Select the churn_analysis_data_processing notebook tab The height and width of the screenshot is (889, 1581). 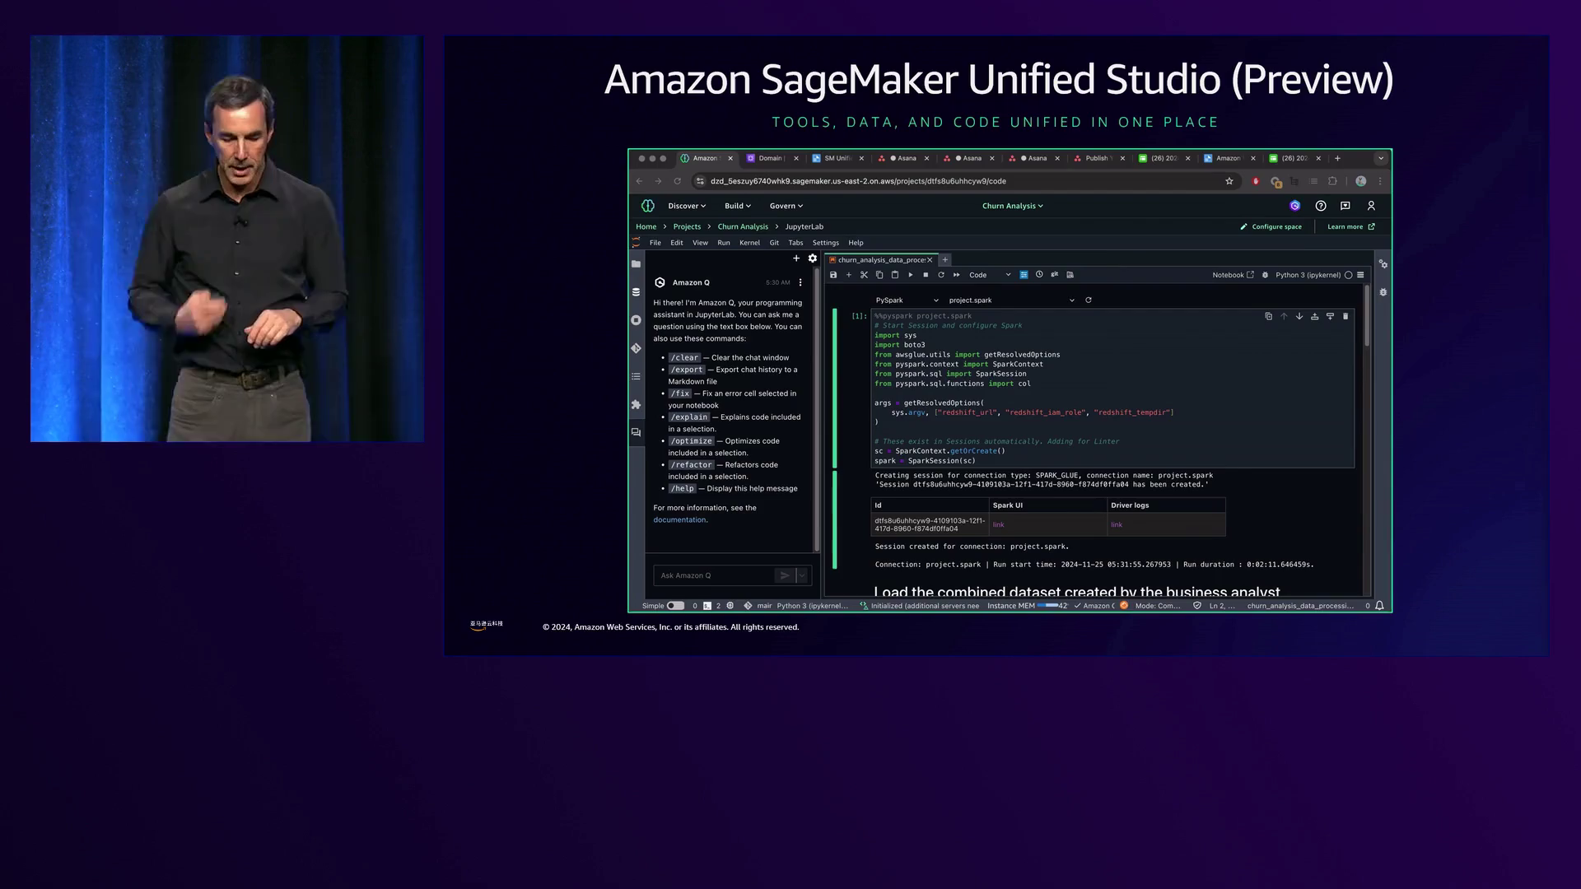pos(880,259)
